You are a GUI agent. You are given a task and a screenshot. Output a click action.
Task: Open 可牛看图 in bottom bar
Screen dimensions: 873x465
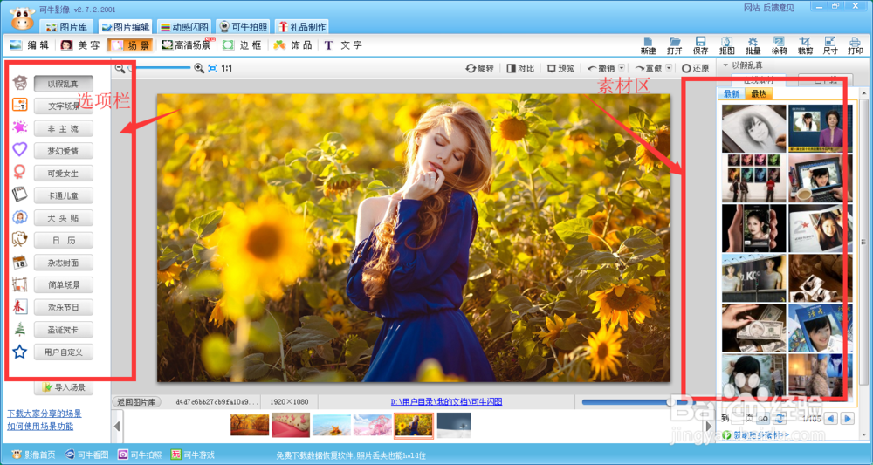[86, 455]
